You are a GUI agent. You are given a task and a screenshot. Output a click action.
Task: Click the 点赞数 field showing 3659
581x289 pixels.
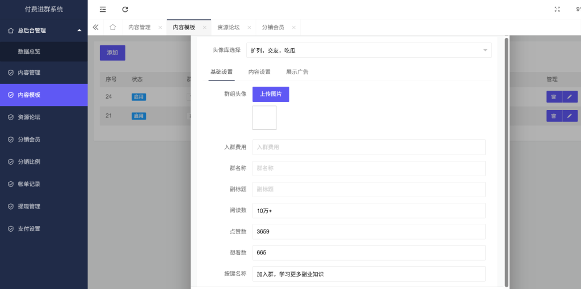tap(369, 232)
